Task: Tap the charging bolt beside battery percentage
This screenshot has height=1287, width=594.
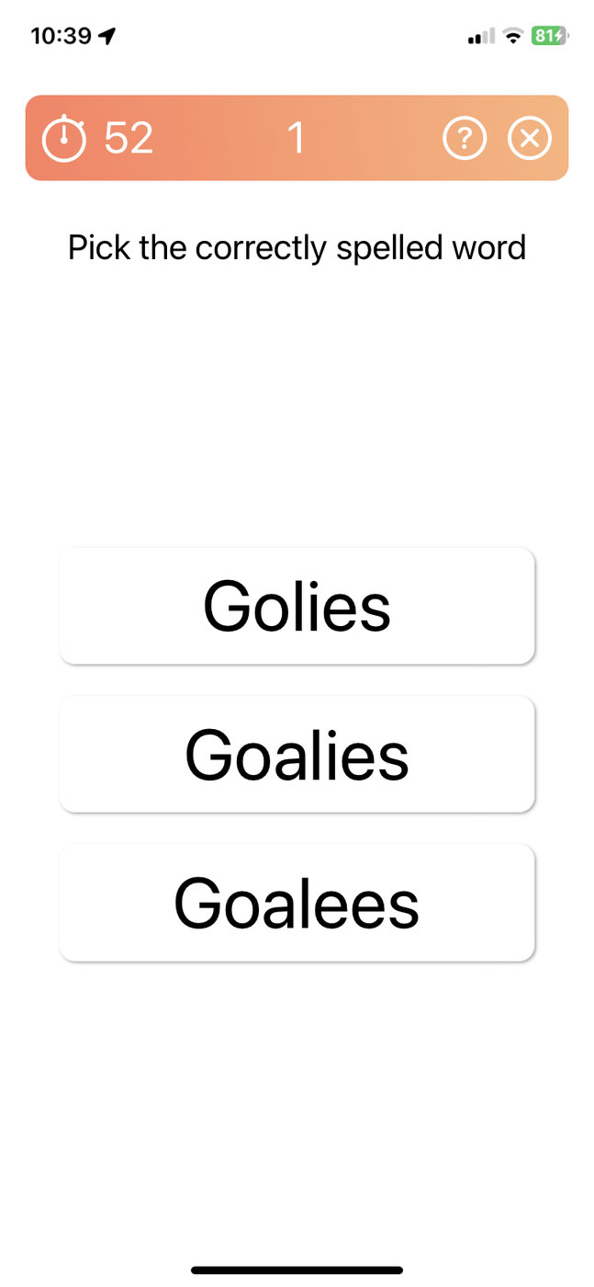Action: (x=560, y=36)
